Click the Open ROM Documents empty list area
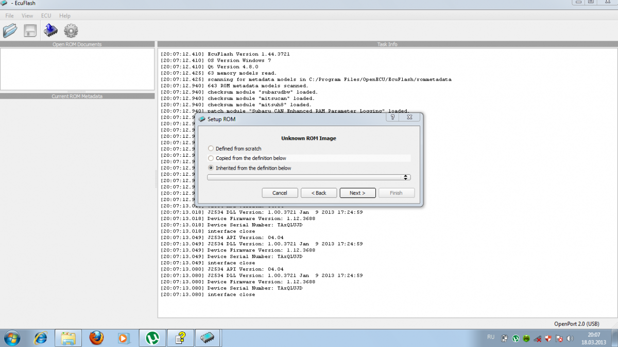Screen dimensions: 618x347 pyautogui.click(x=77, y=69)
